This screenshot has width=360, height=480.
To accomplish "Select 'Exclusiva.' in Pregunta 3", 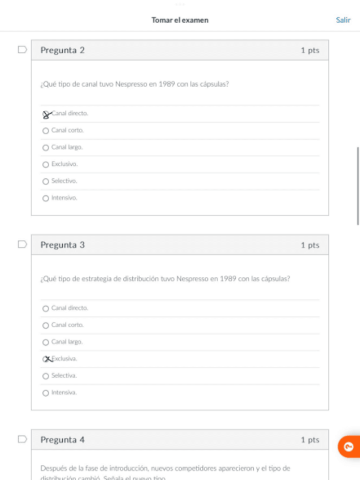I will click(x=46, y=359).
